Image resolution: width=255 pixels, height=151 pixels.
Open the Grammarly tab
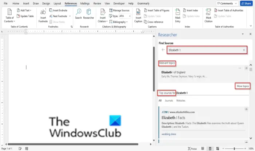pos(143,3)
